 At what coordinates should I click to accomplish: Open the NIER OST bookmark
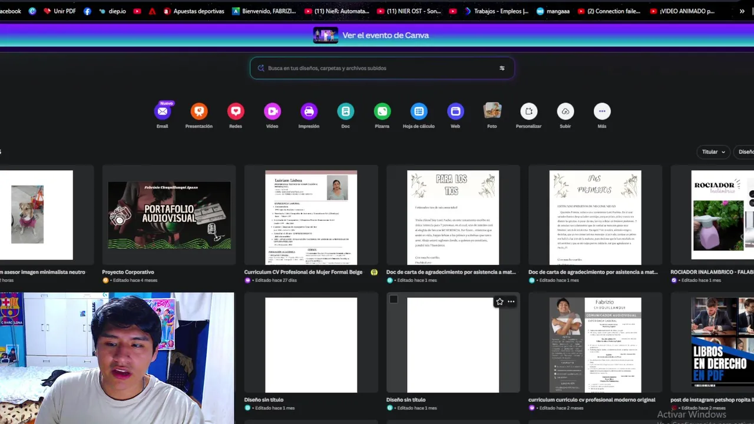coord(408,11)
